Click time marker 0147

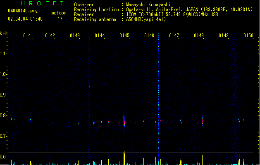click(174, 35)
